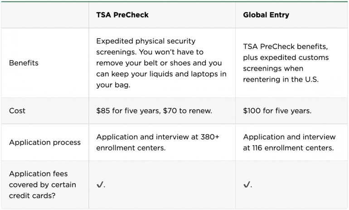Click the Cost row label
Viewport: 349px width, 210px height.
pyautogui.click(x=17, y=111)
